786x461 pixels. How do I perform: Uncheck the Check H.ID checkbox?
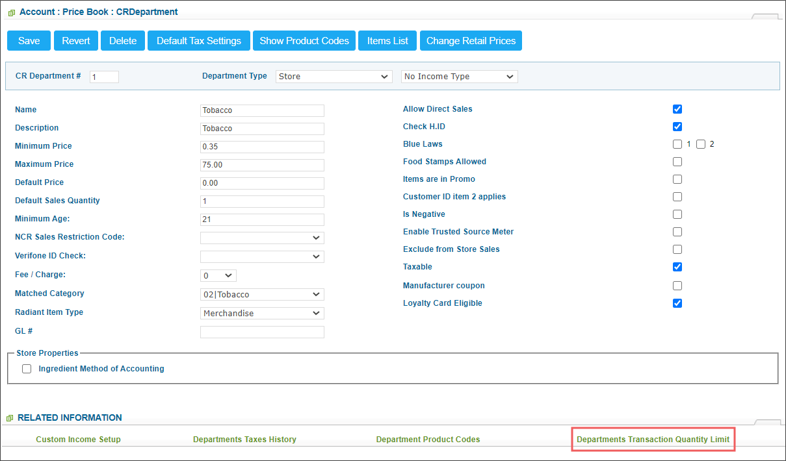677,126
